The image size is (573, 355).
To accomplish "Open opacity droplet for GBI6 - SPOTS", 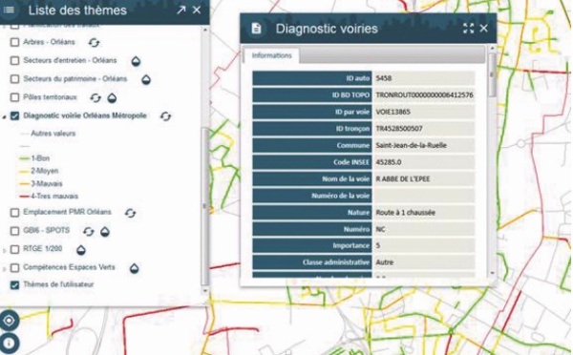I will pyautogui.click(x=105, y=232).
